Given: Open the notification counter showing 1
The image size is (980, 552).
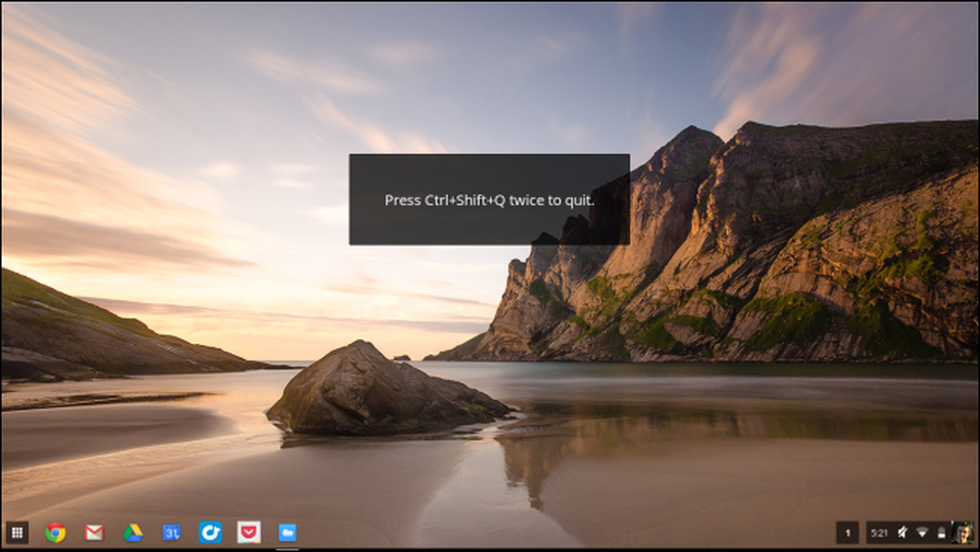Looking at the screenshot, I should pyautogui.click(x=848, y=533).
